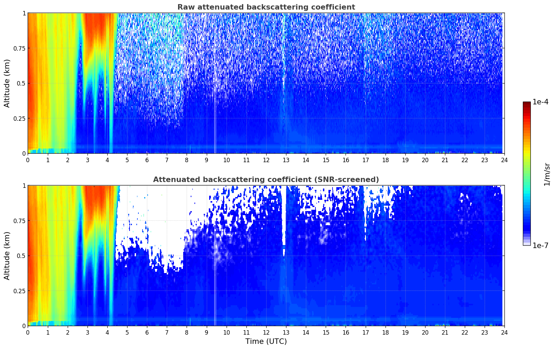Click the "Altitude (km)" label of the SNR-screened plot

tap(7, 256)
